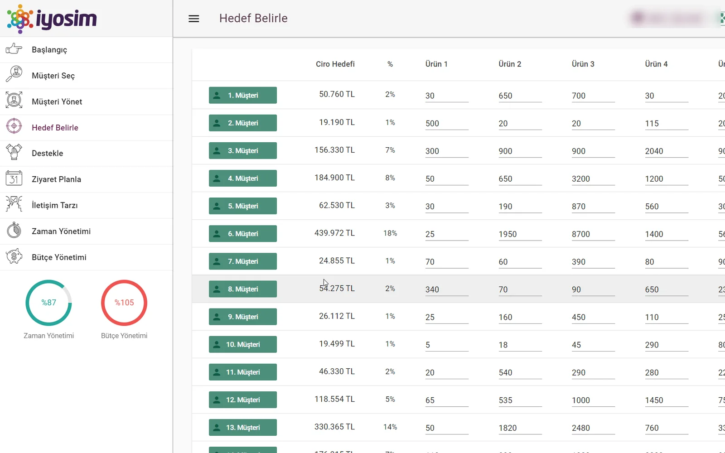Edit Ürün 1 field of 1. Müşteri
The height and width of the screenshot is (453, 725).
(447, 96)
